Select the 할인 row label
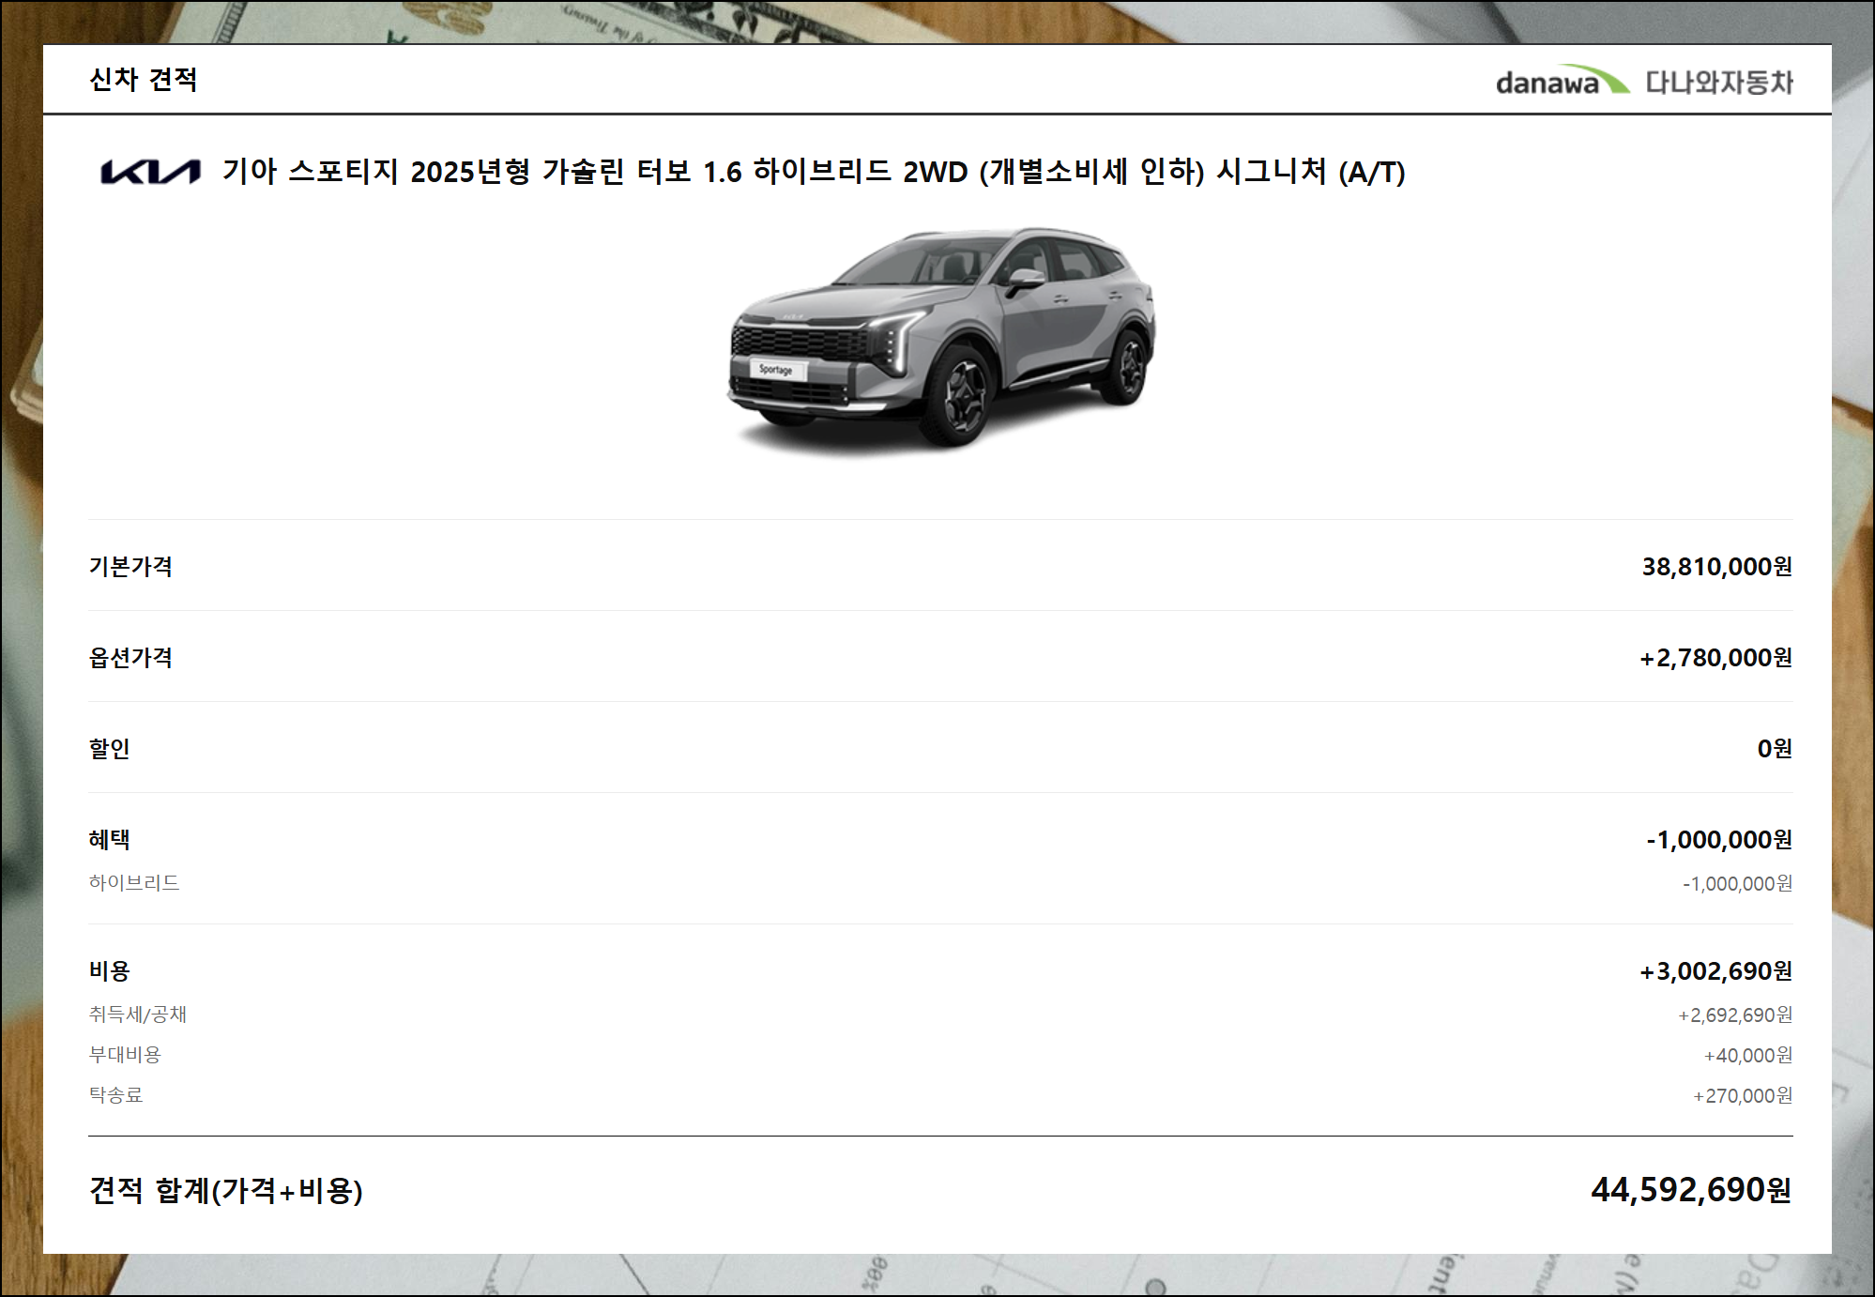The image size is (1875, 1297). tap(109, 748)
